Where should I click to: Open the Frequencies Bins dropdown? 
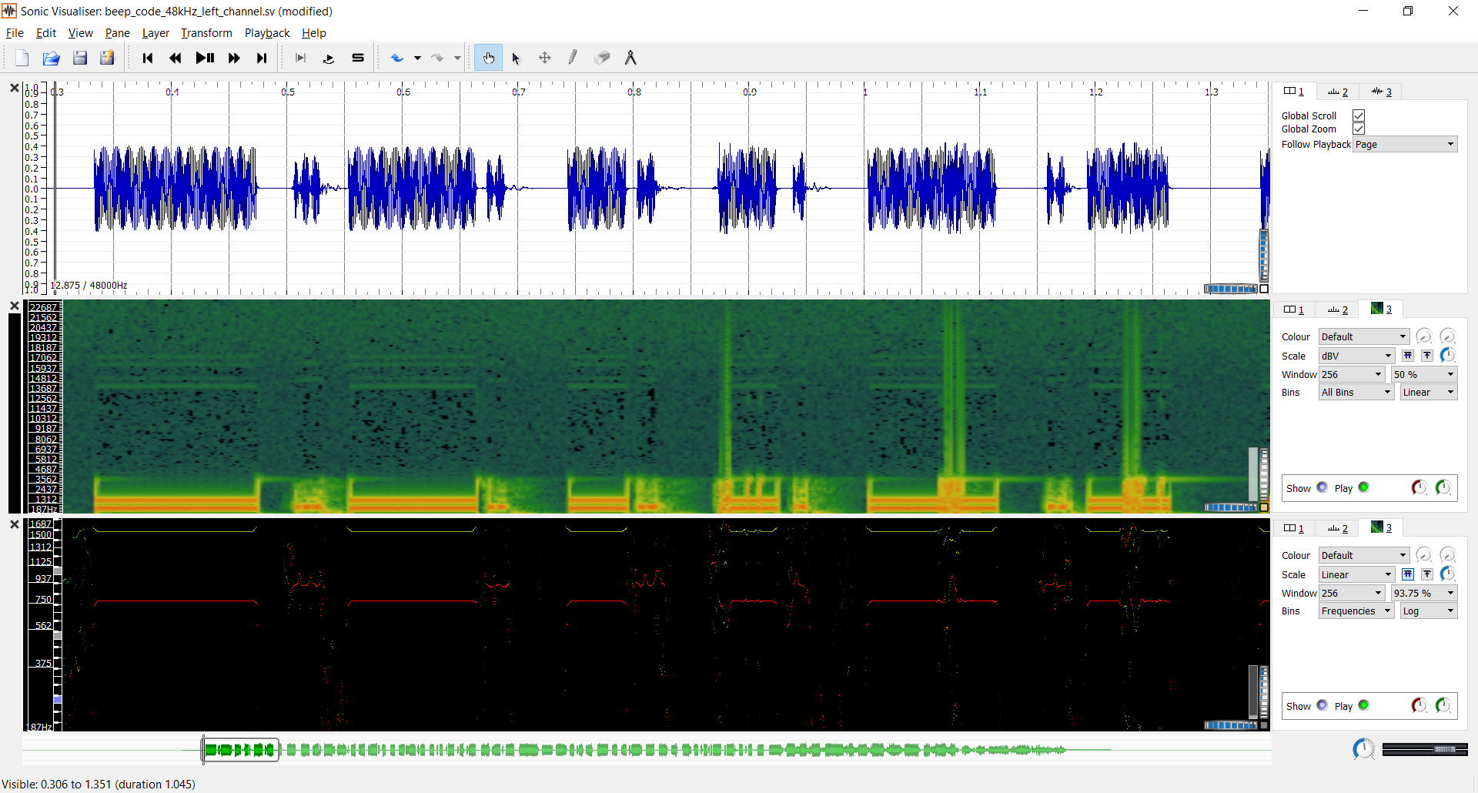point(1356,611)
